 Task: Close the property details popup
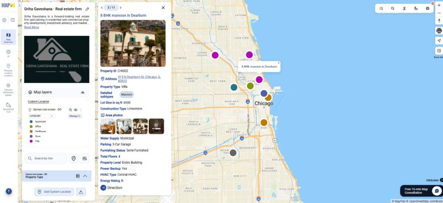tap(163, 8)
